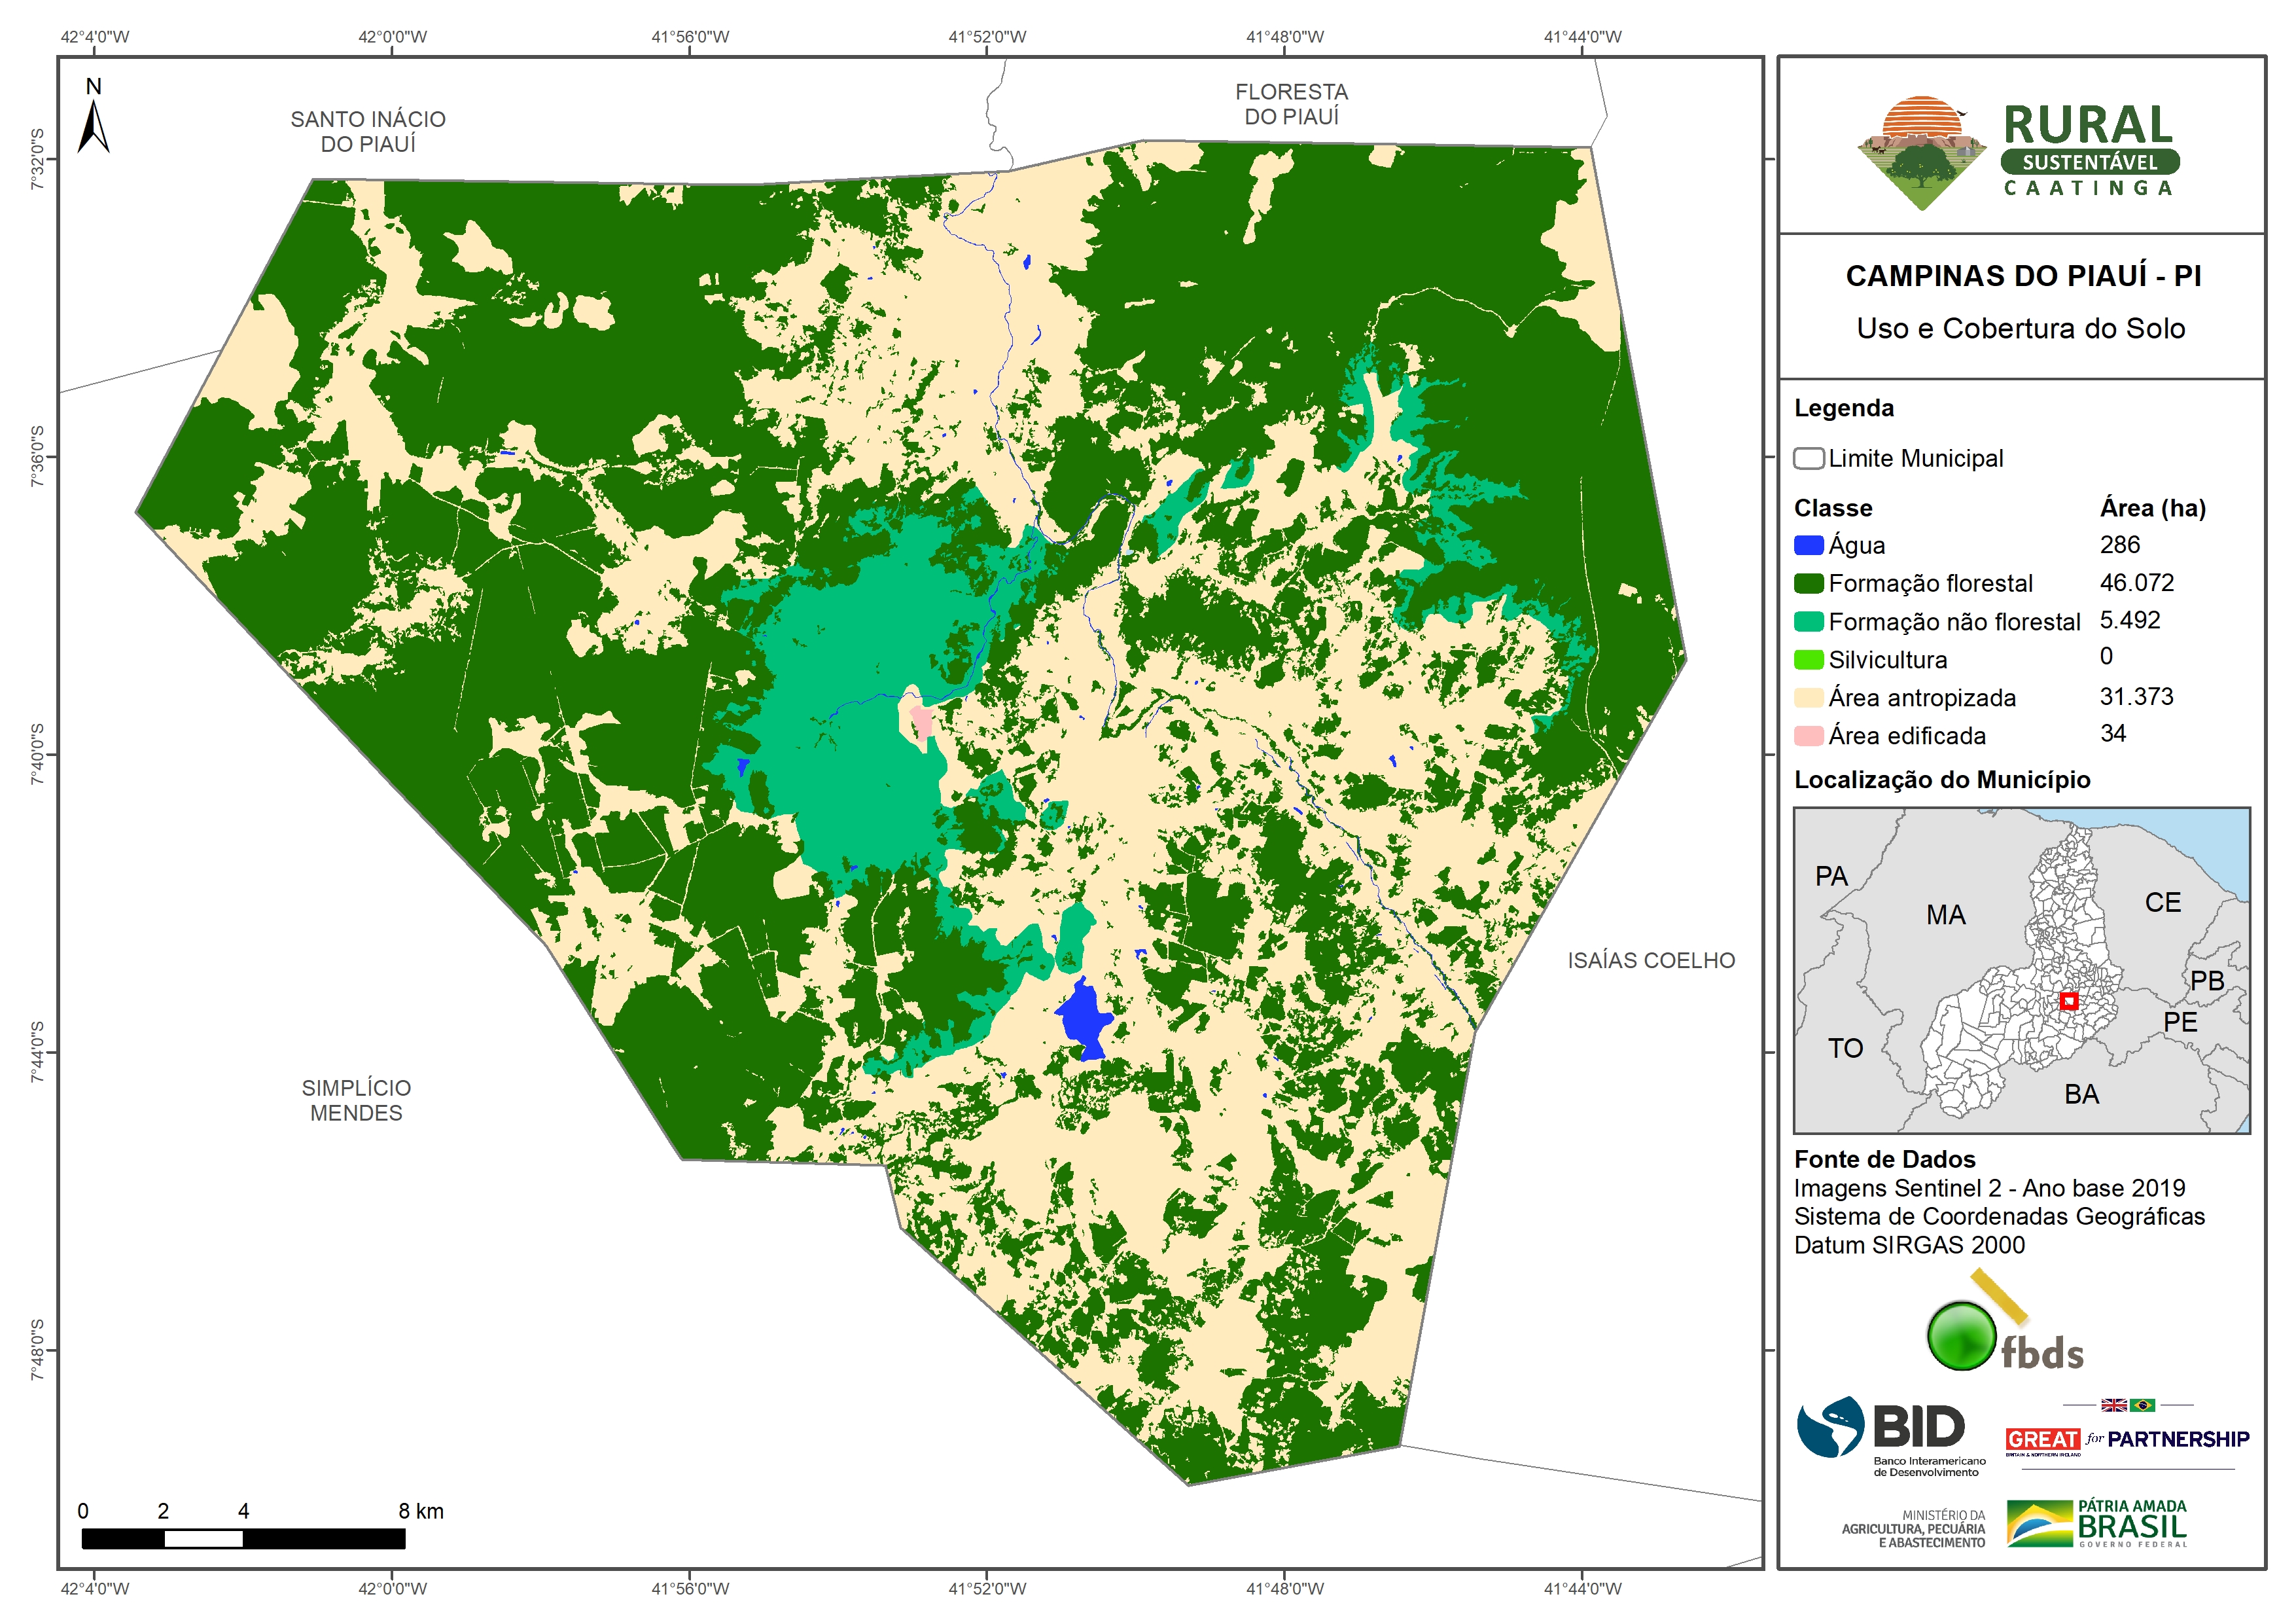
Task: Click the scale bar at bottom left
Action: [243, 1539]
